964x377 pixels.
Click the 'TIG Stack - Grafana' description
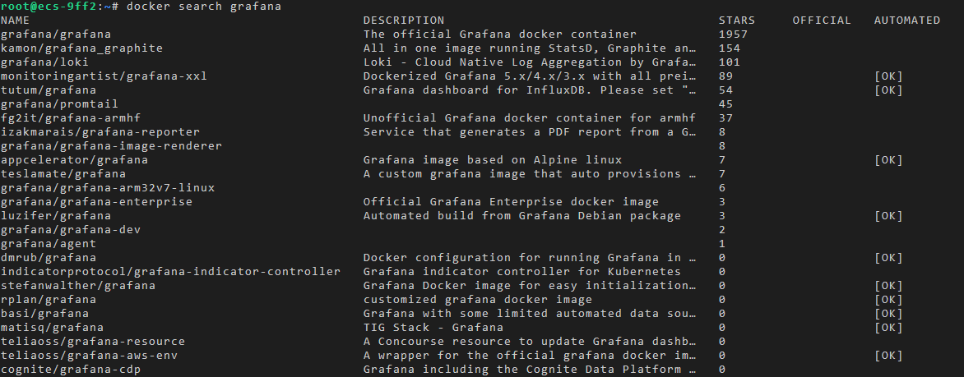[433, 328]
